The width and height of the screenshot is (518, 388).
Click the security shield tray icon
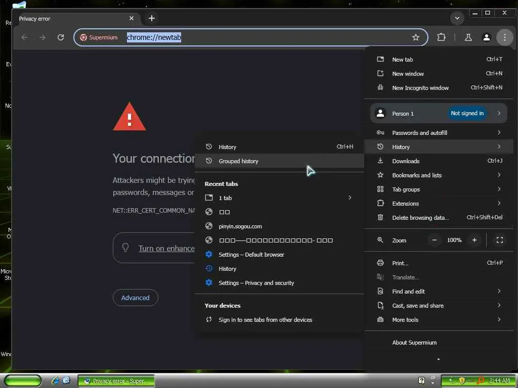[462, 381]
